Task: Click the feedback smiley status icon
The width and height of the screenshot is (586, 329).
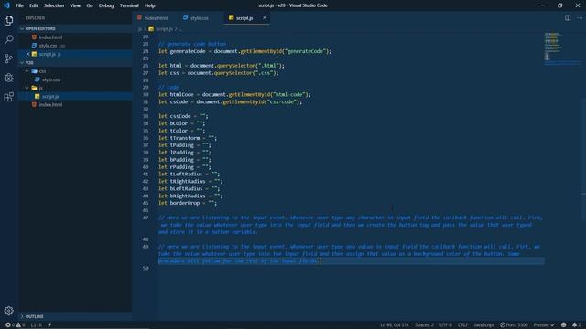Action: click(x=564, y=325)
